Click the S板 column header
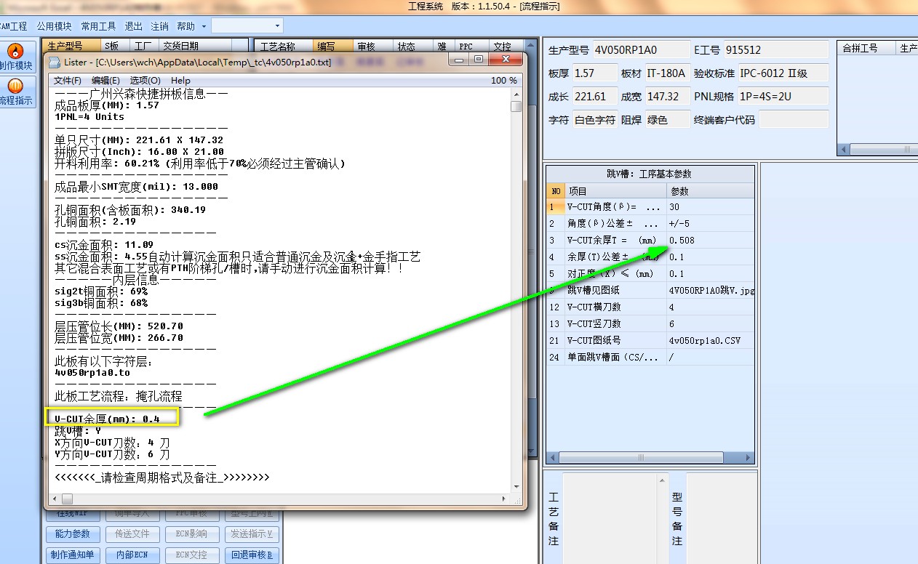Viewport: 918px width, 564px height. tap(116, 47)
